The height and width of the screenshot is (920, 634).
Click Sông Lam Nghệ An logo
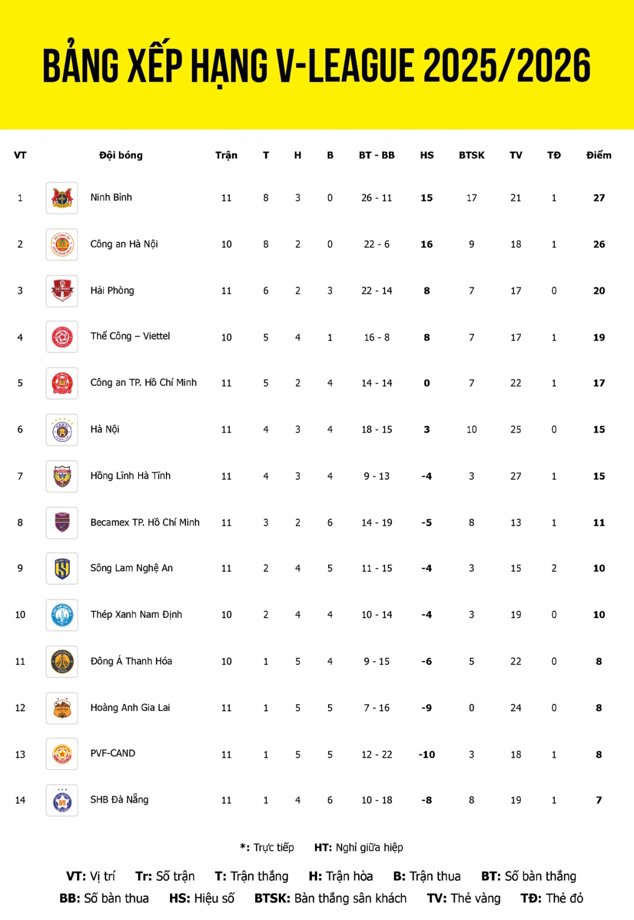pos(62,569)
